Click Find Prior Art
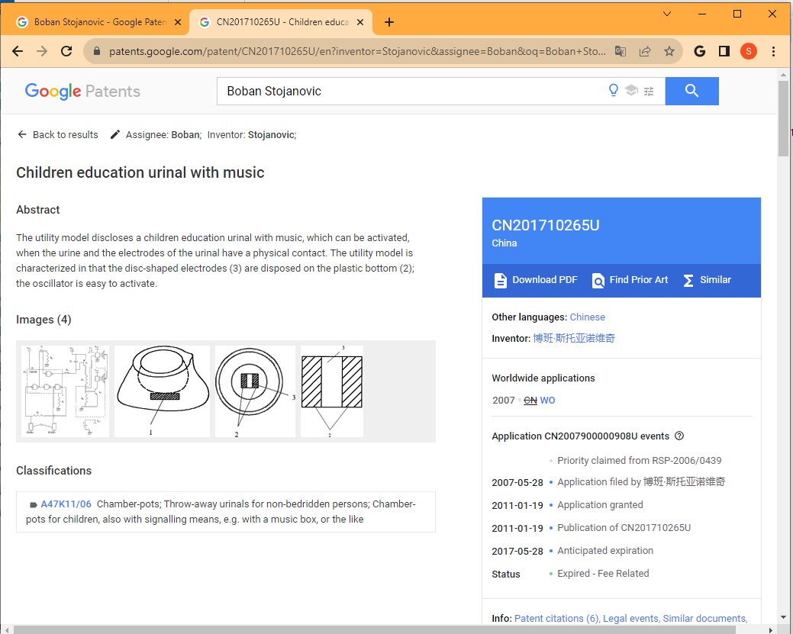This screenshot has width=793, height=634. (630, 280)
